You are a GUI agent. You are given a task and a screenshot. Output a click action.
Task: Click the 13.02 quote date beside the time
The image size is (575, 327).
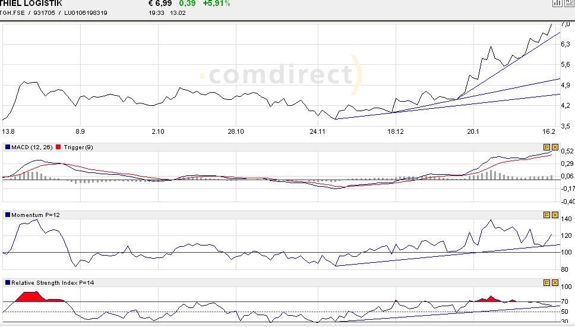178,13
